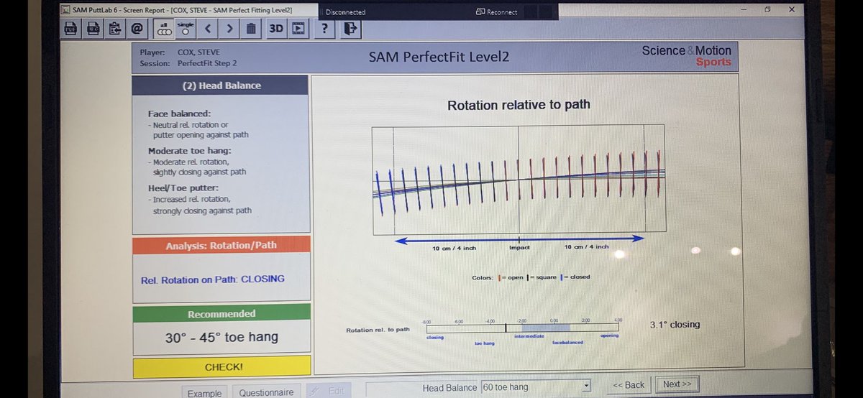
Task: Send report by email (@) icon
Action: [x=137, y=29]
